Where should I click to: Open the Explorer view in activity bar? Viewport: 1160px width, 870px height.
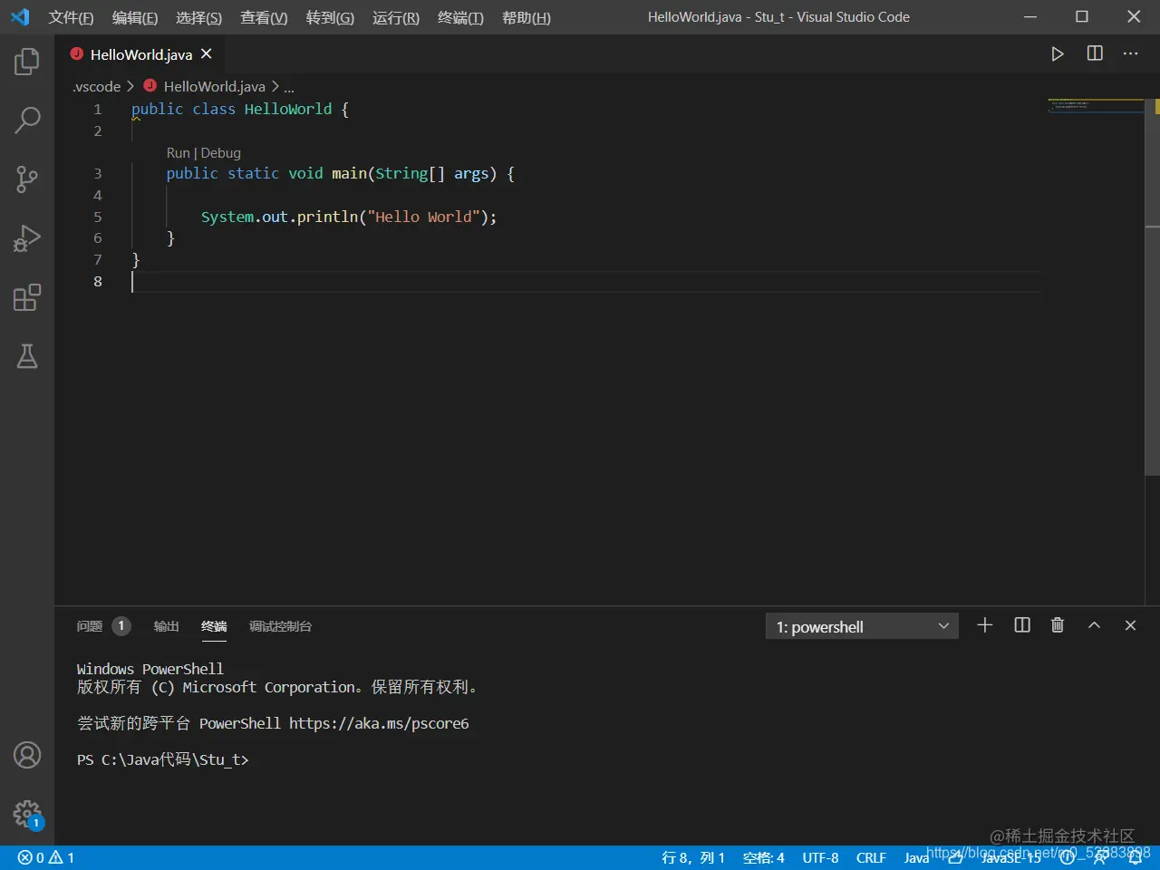point(27,62)
